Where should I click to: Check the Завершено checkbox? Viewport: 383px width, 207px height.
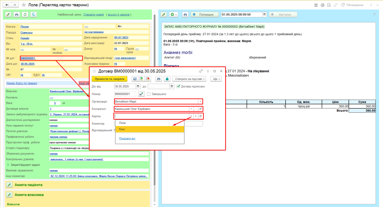148,94
